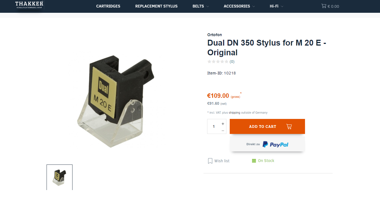Expand the Accessories dropdown menu
Screen dimensions: 380x197
[239, 6]
